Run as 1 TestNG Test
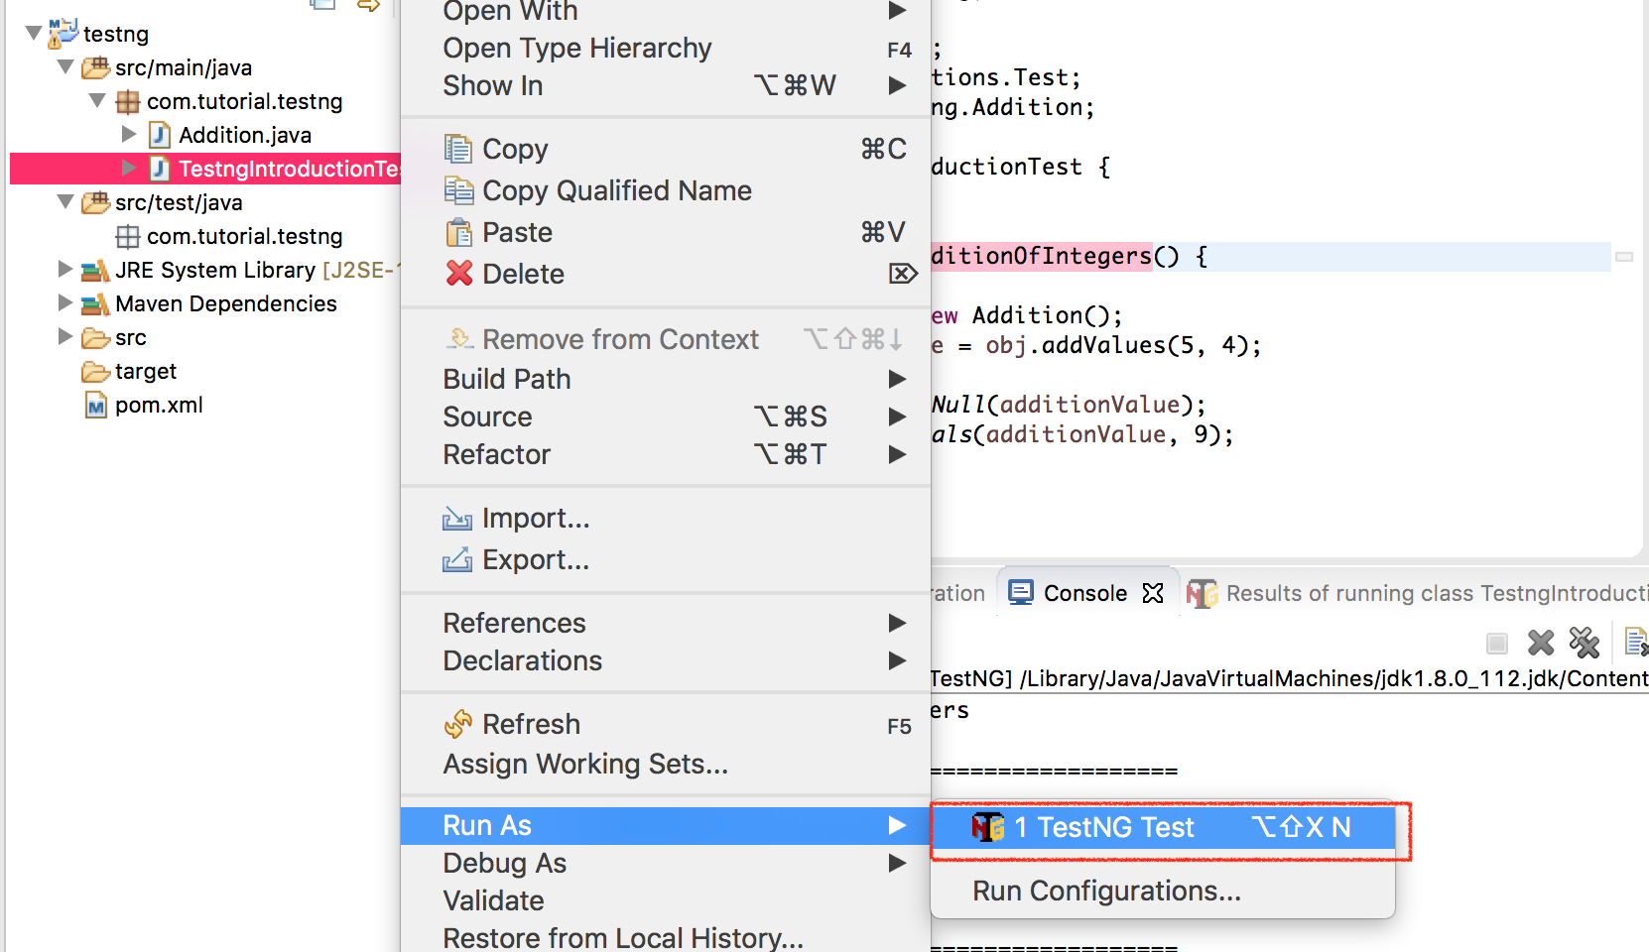1649x952 pixels. [x=1163, y=827]
